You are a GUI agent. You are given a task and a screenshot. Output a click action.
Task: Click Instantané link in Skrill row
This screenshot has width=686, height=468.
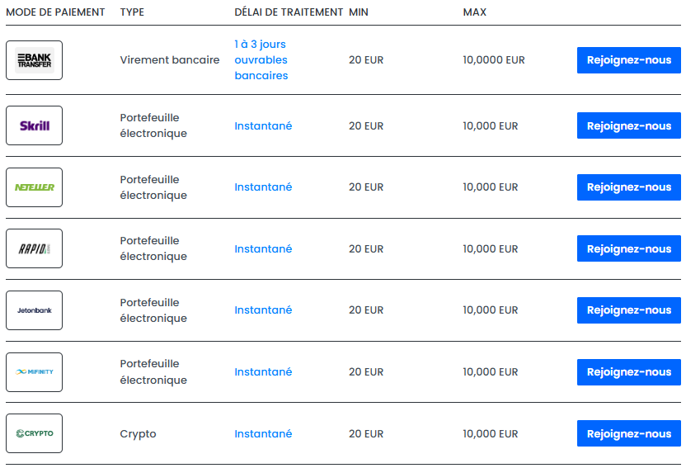click(x=263, y=126)
